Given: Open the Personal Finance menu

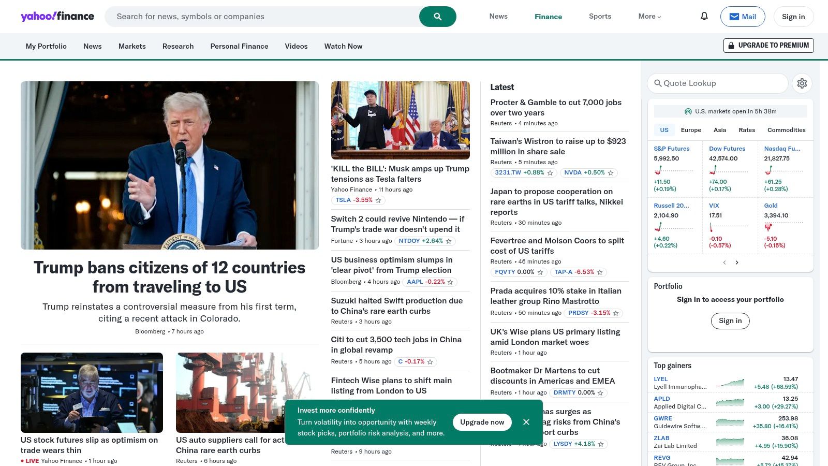Looking at the screenshot, I should pos(239,46).
